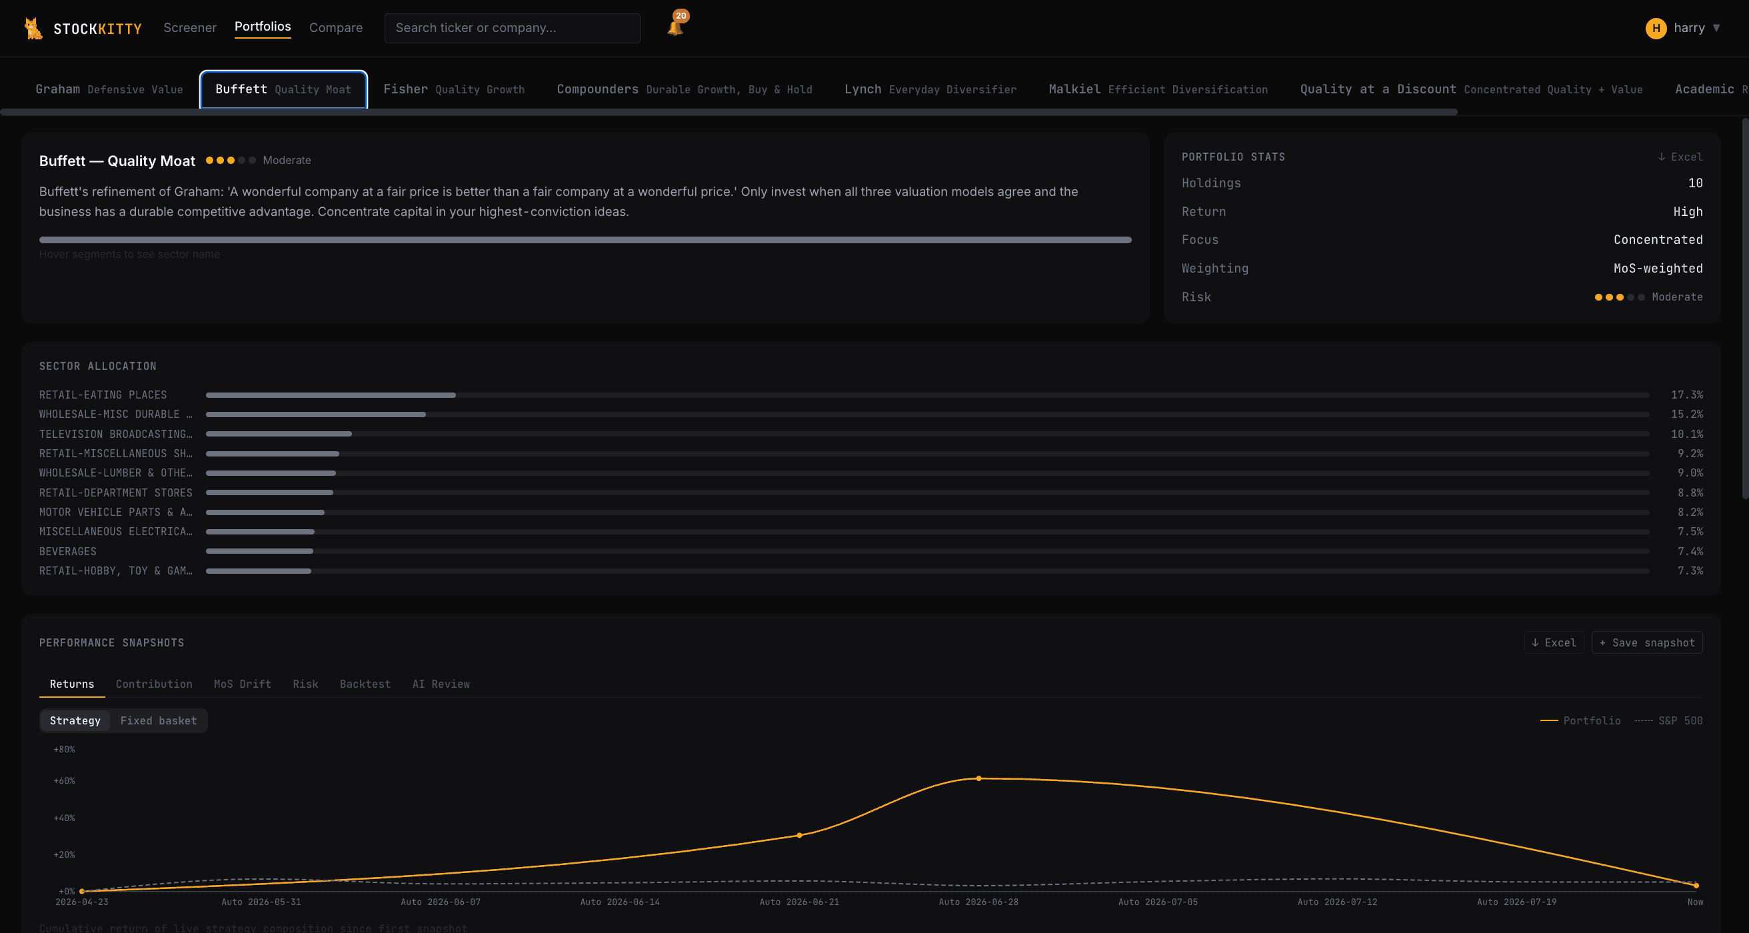
Task: Click the harry user avatar icon
Action: 1656,28
